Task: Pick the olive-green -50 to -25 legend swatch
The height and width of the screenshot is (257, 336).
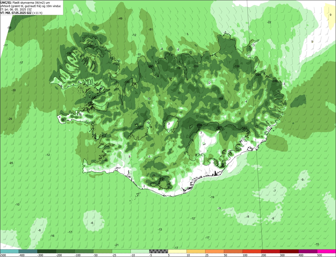Action: pos(102,251)
